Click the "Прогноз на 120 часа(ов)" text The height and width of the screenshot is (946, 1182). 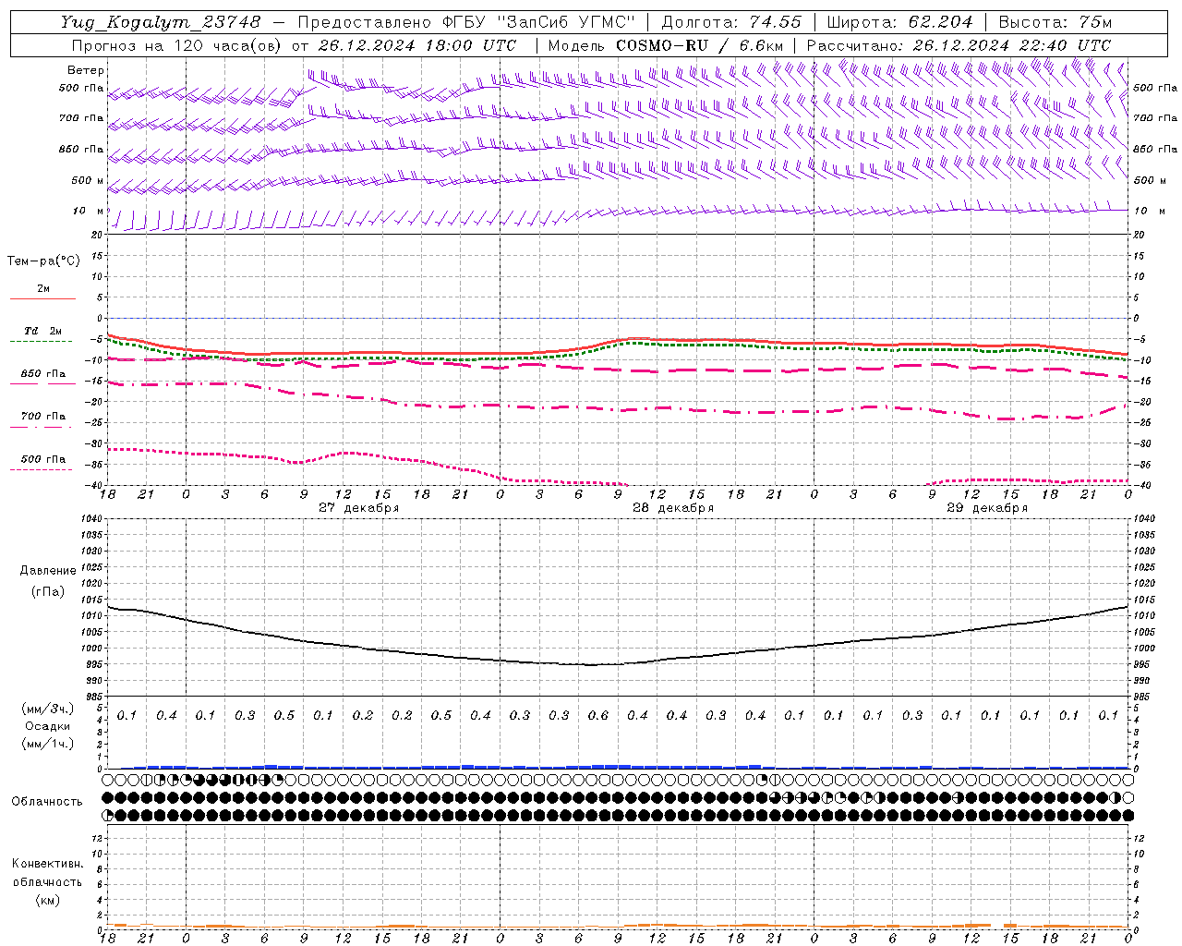[177, 45]
